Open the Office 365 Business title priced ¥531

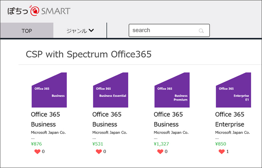coord(107,119)
